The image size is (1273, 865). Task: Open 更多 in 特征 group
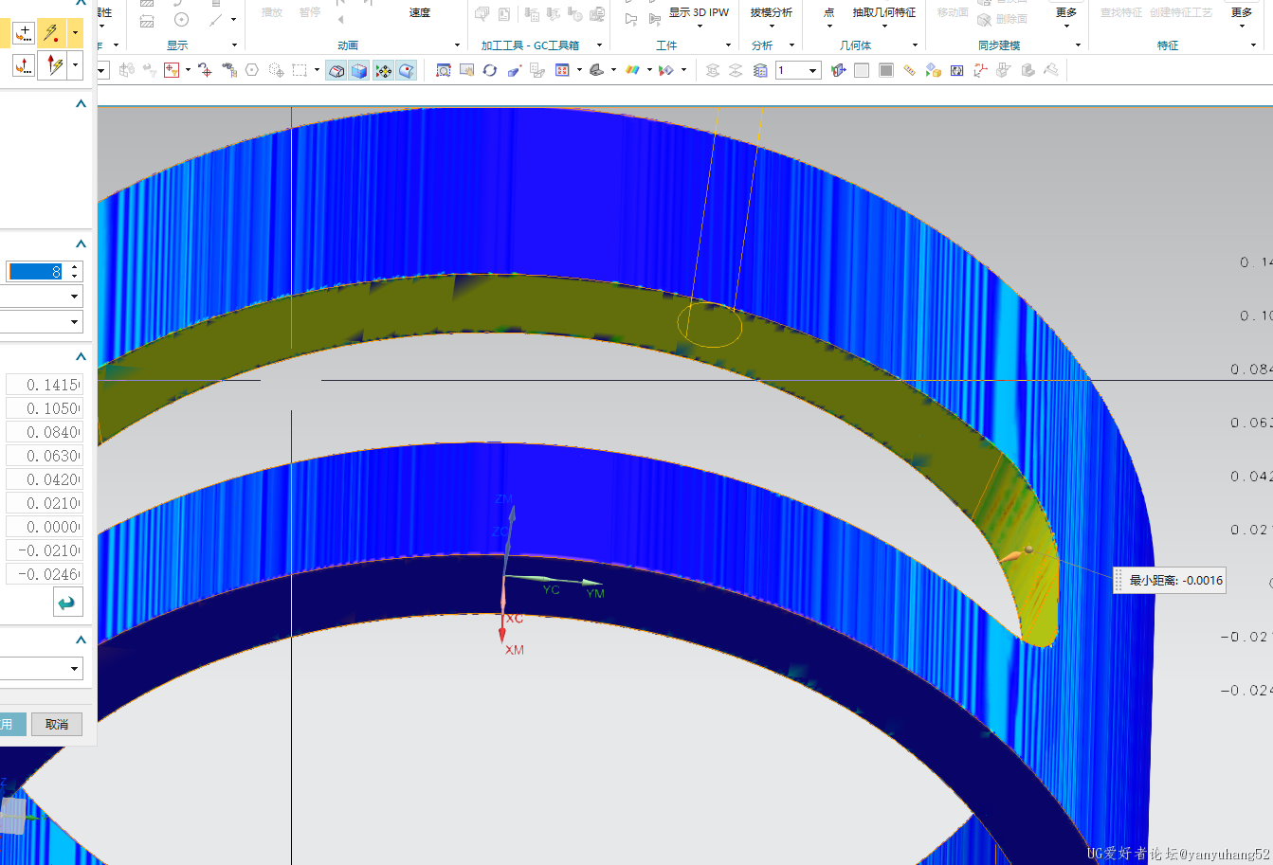[x=1242, y=18]
